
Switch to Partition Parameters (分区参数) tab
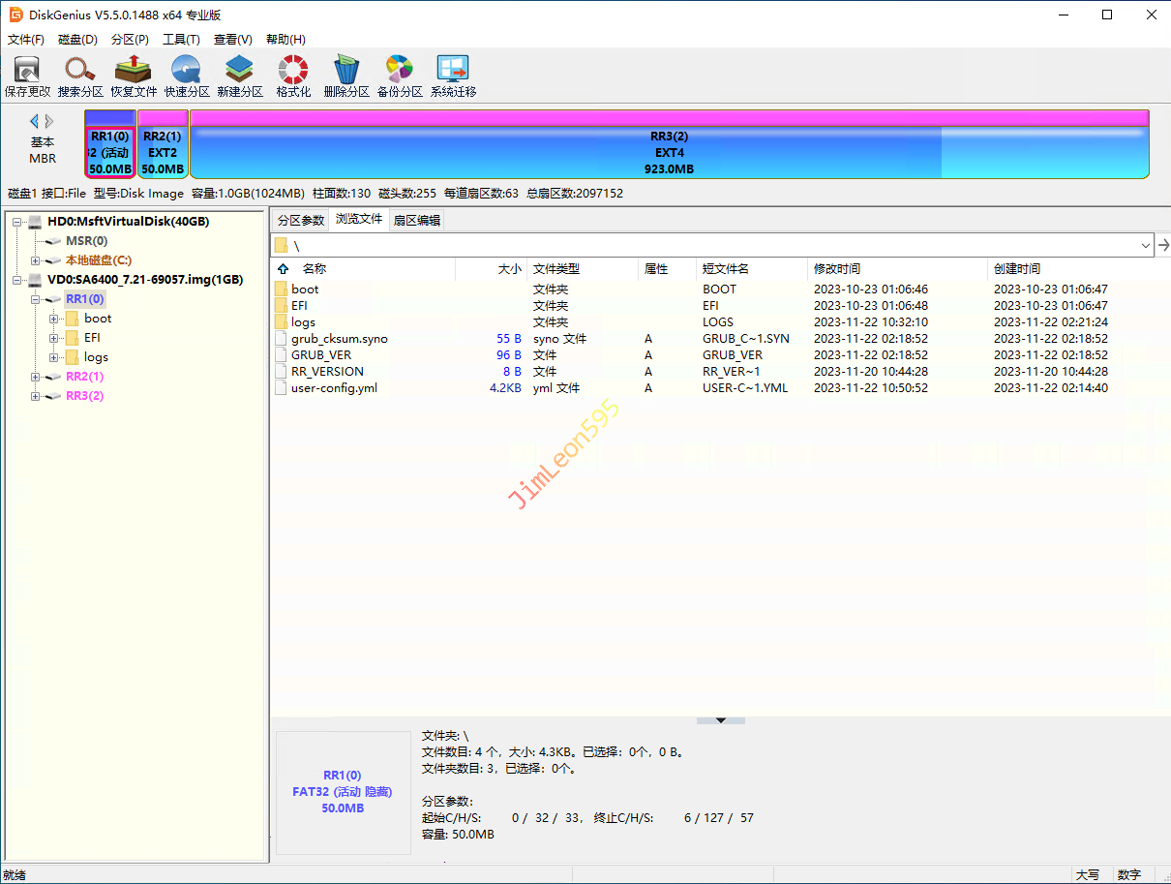point(301,220)
